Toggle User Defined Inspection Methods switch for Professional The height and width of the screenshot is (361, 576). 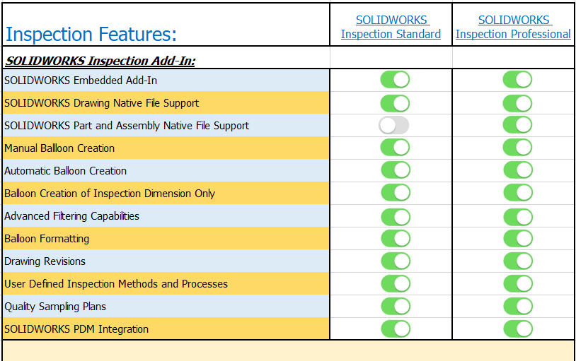coord(518,283)
